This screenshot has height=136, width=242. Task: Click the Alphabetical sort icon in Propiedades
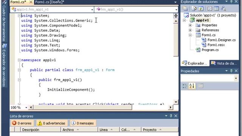click(x=192, y=86)
